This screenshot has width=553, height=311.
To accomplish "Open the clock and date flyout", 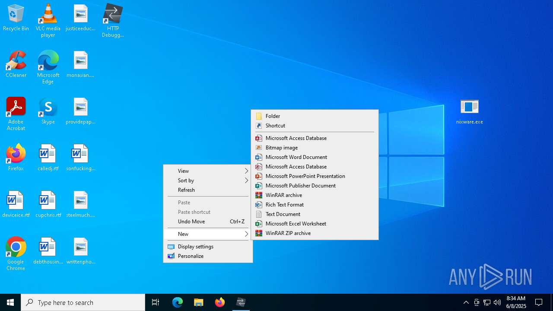I will pos(516,302).
